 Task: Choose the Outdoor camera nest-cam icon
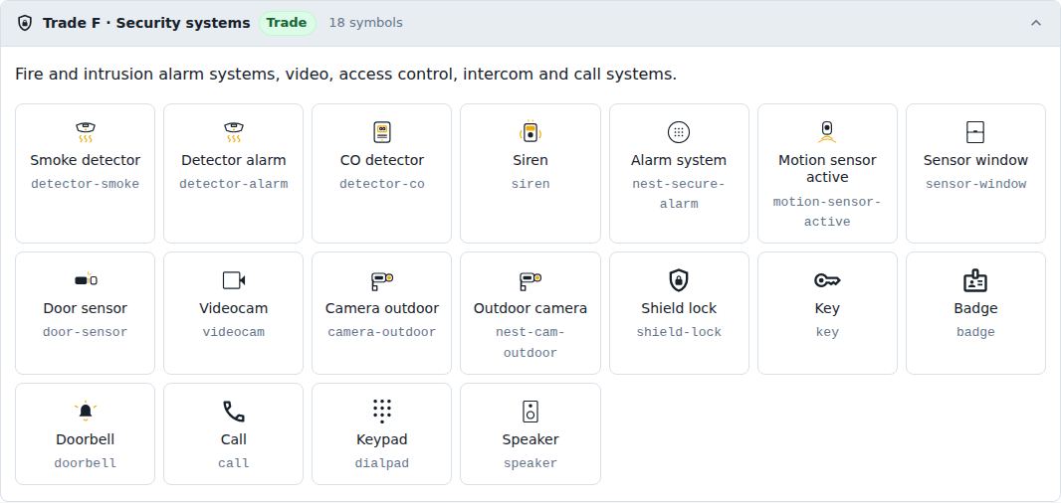pos(530,280)
